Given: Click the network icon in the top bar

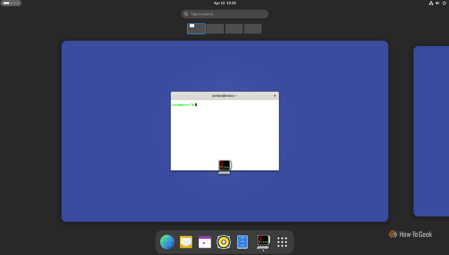Looking at the screenshot, I should pyautogui.click(x=431, y=3).
